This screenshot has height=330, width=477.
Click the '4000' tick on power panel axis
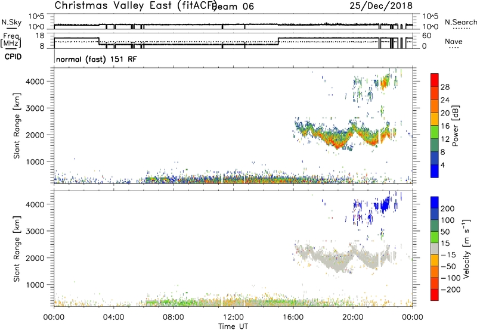pos(35,82)
